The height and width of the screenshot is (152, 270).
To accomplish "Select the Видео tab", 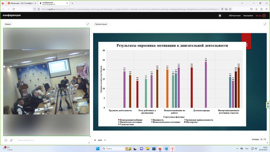I will pyautogui.click(x=8, y=24).
